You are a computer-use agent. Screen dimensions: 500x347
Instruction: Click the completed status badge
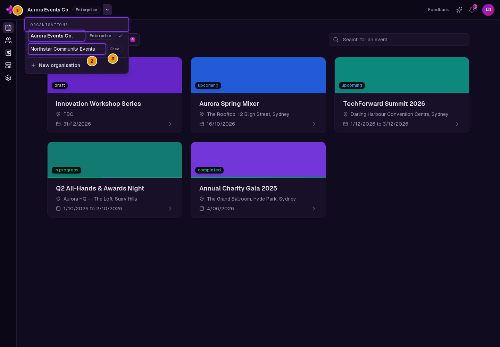pos(209,170)
